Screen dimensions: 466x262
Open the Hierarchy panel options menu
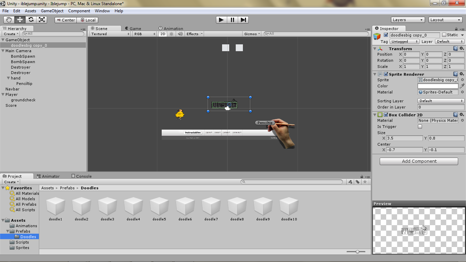pyautogui.click(x=83, y=29)
